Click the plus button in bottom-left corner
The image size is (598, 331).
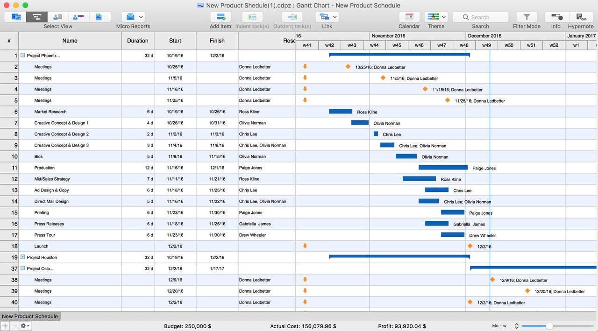5,326
